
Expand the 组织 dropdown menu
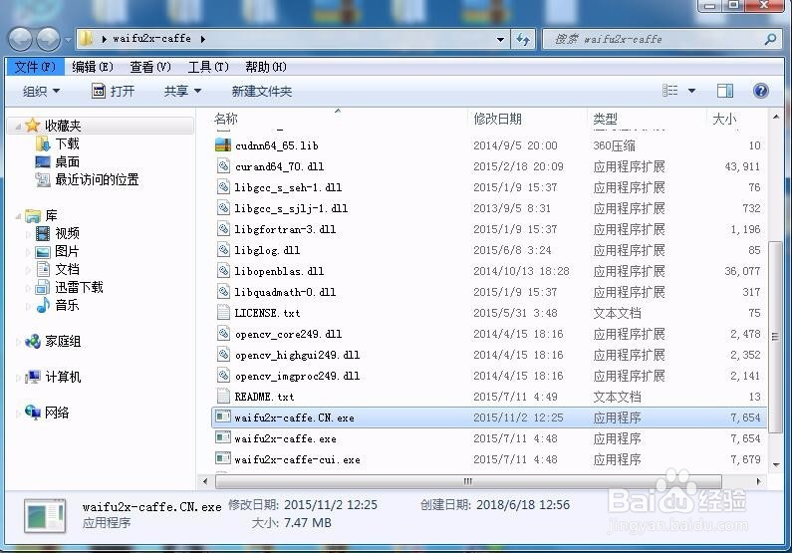click(x=56, y=91)
